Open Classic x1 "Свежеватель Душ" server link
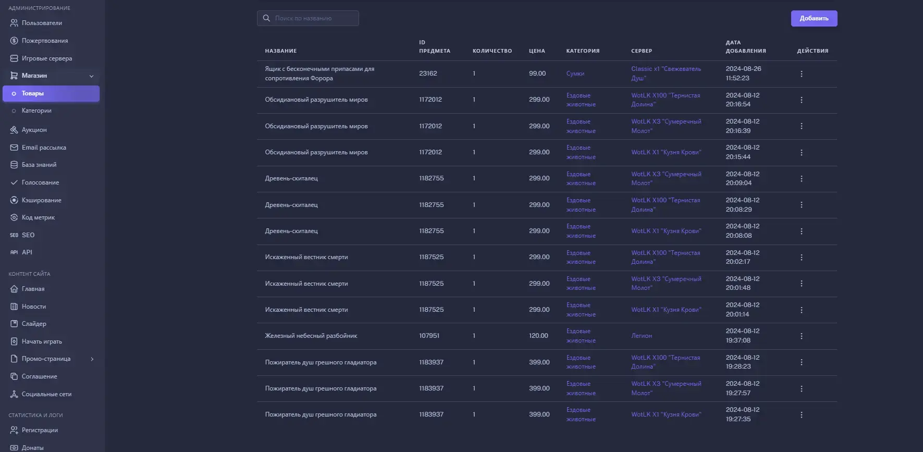The height and width of the screenshot is (452, 923). 666,74
